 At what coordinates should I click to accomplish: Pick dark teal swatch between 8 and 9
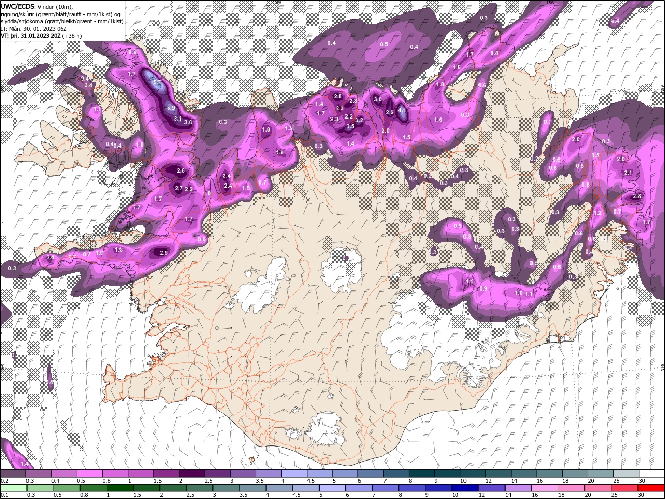pyautogui.click(x=421, y=474)
